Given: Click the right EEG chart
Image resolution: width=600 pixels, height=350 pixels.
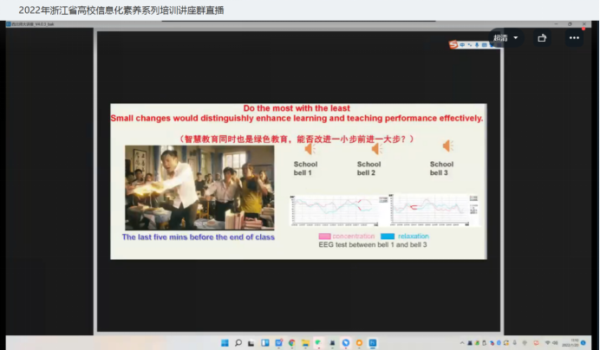Looking at the screenshot, I should [434, 211].
